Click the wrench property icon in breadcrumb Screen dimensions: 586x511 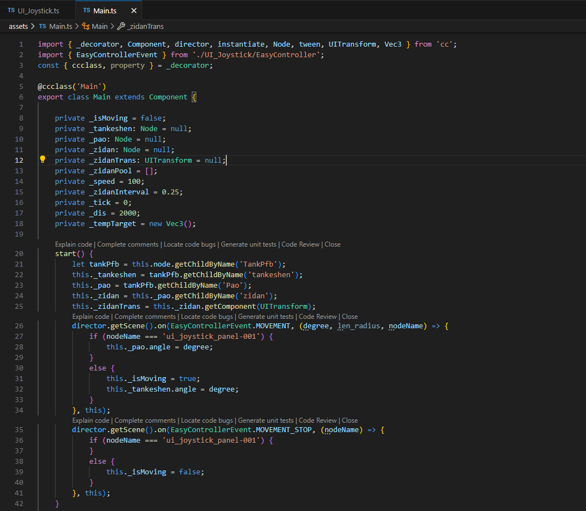tap(121, 26)
